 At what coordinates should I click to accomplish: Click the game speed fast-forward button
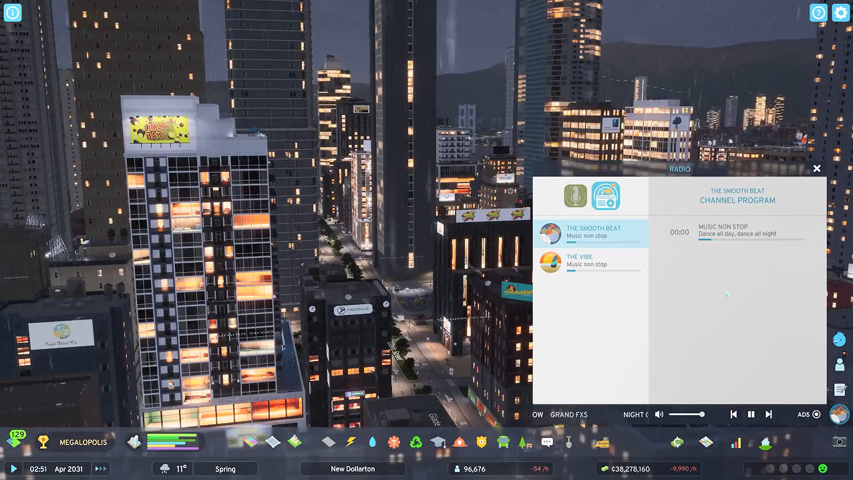coord(100,469)
